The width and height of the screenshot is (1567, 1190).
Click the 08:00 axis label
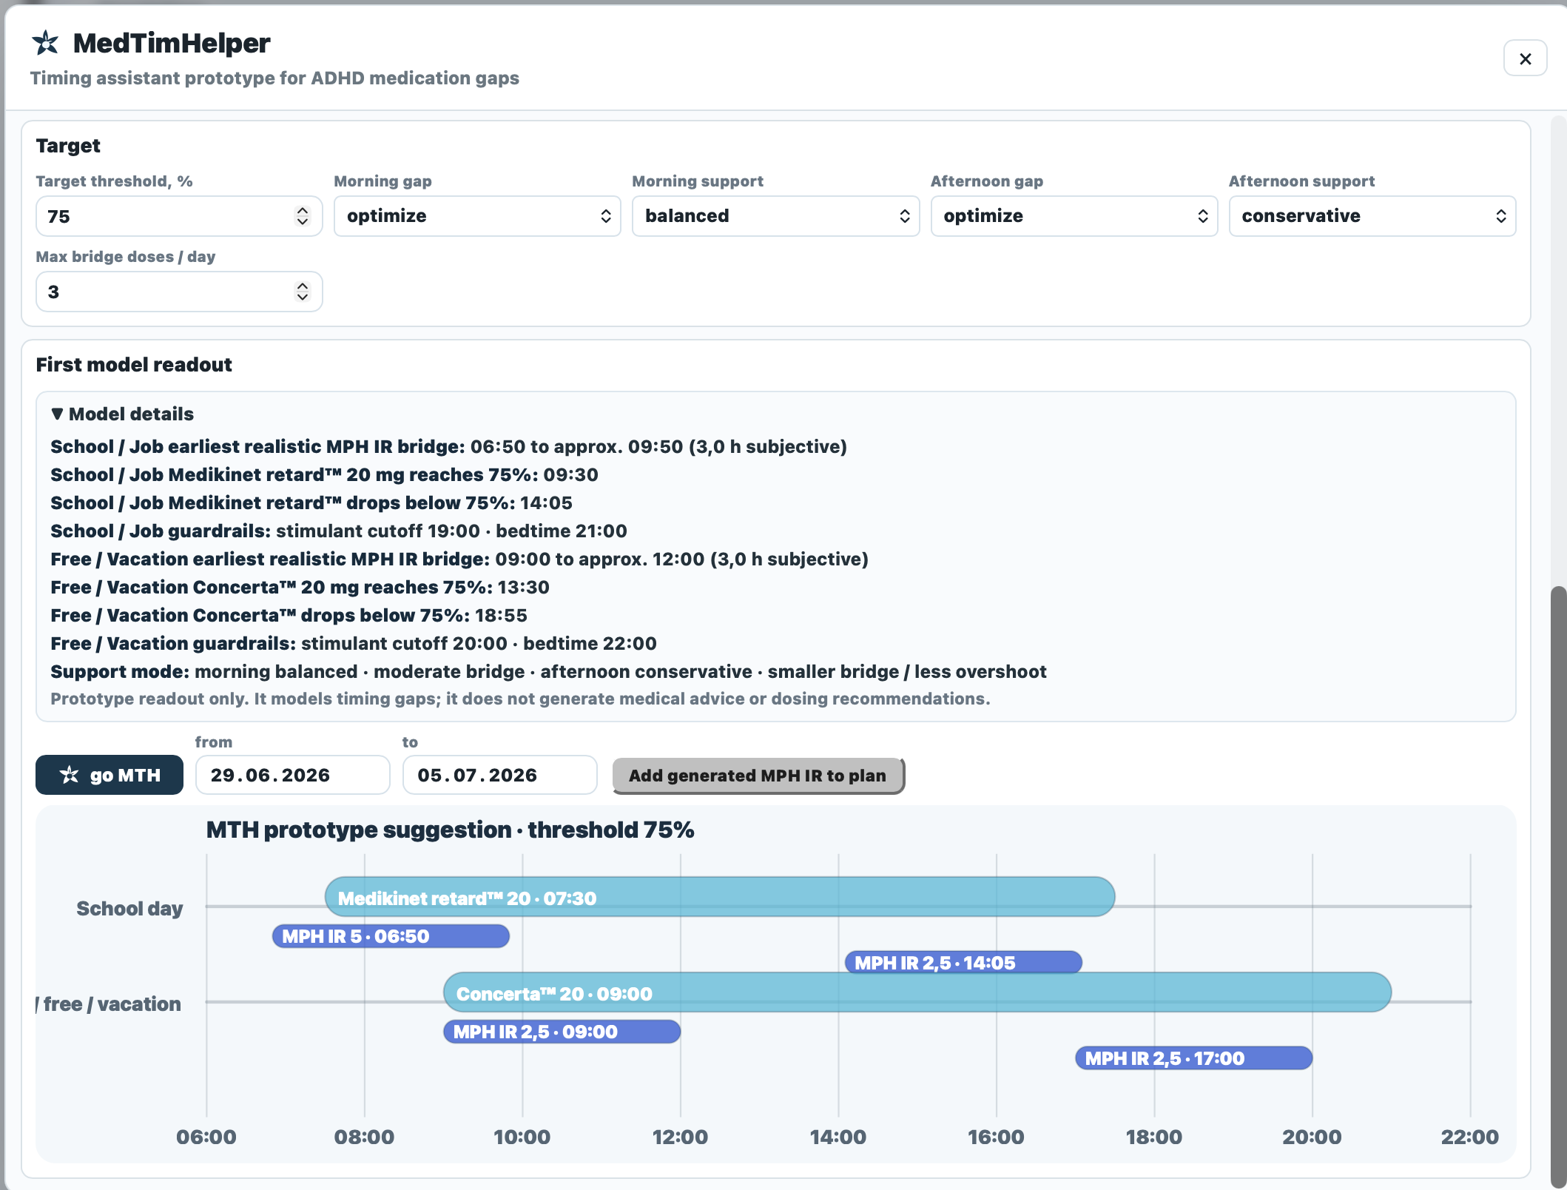(364, 1137)
